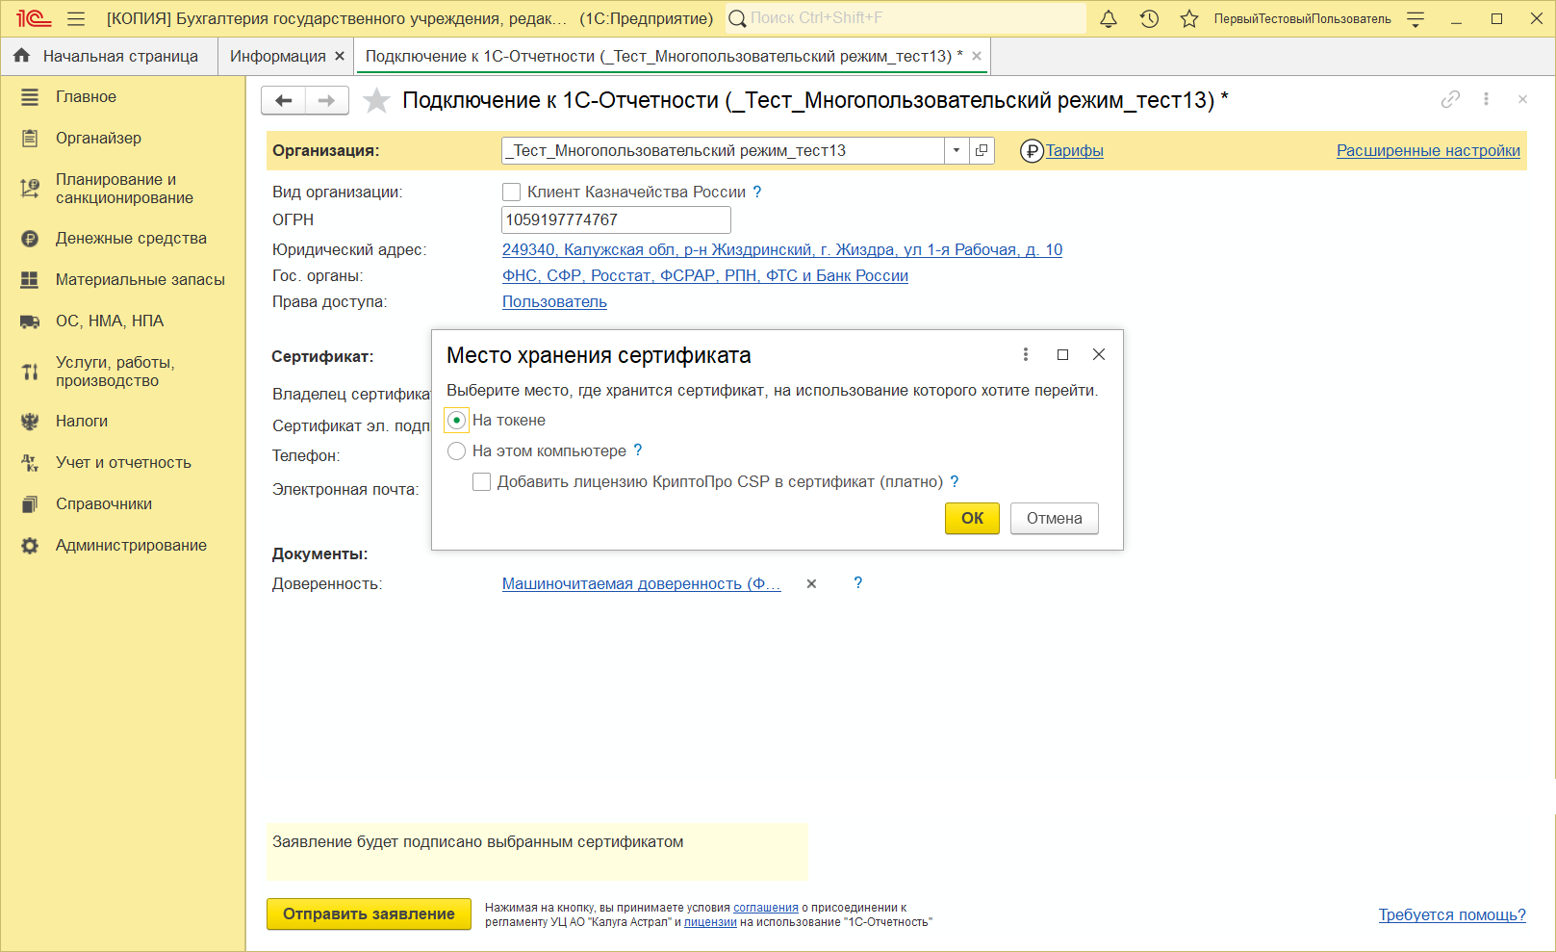Switch to Начальная страница tab
The height and width of the screenshot is (952, 1556).
point(109,57)
